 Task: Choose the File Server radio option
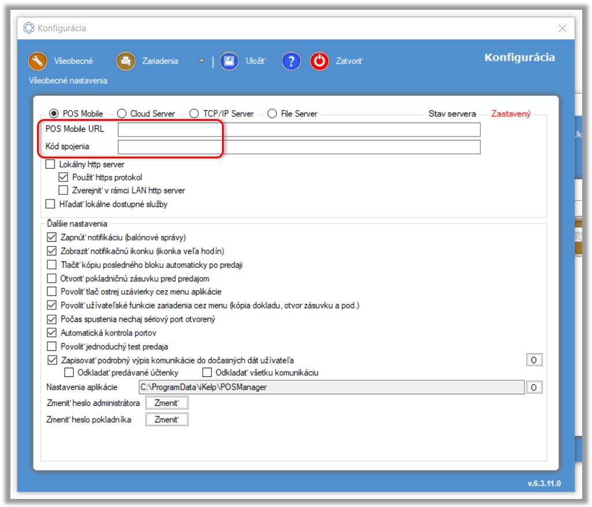(x=272, y=114)
